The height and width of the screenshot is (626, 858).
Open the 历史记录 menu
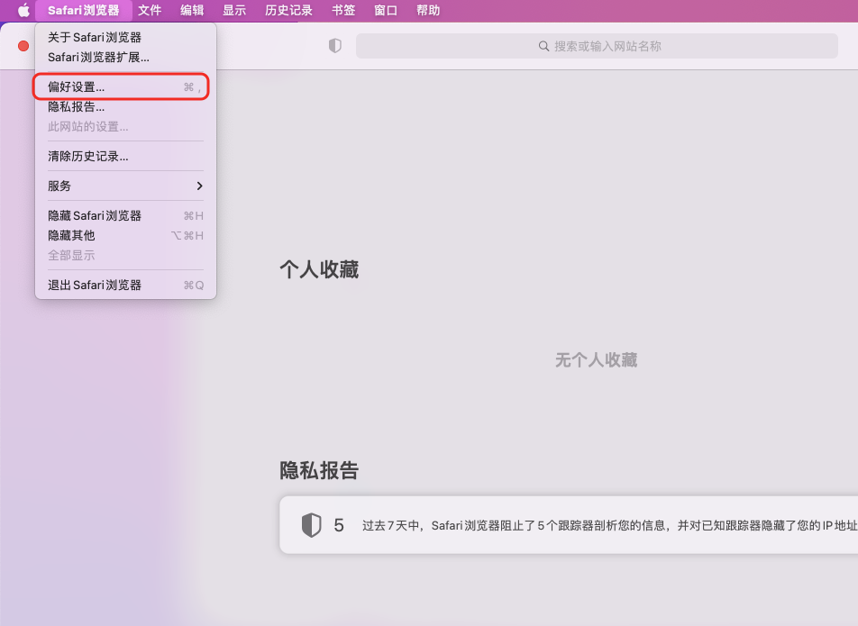click(x=288, y=11)
